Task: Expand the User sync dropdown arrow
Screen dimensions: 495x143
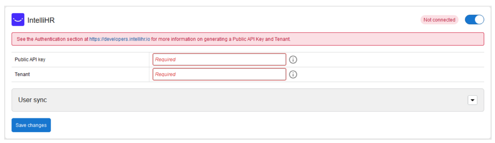Action: (x=472, y=100)
